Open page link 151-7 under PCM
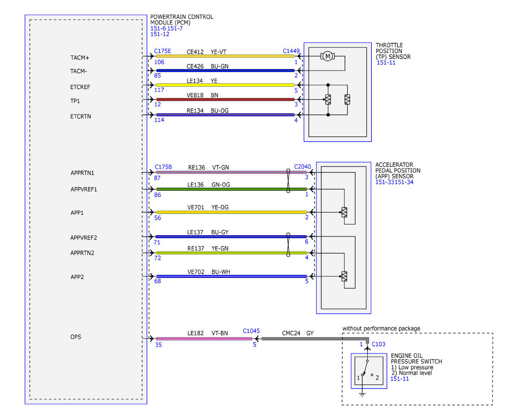The height and width of the screenshot is (409, 530). click(175, 28)
